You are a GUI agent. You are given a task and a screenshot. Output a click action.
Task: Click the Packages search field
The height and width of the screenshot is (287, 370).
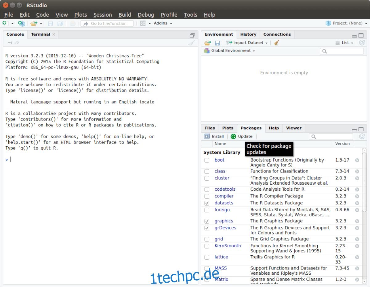pos(331,137)
